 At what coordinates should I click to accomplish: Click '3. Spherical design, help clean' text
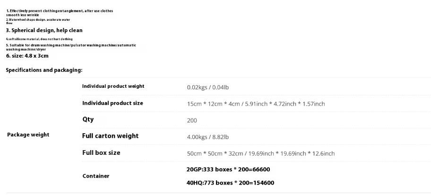tap(44, 31)
